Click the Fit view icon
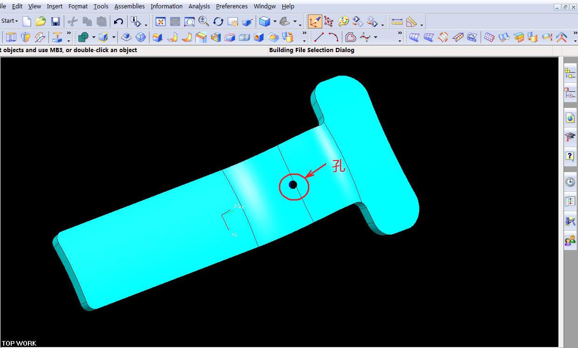The width and height of the screenshot is (578, 348). (161, 21)
